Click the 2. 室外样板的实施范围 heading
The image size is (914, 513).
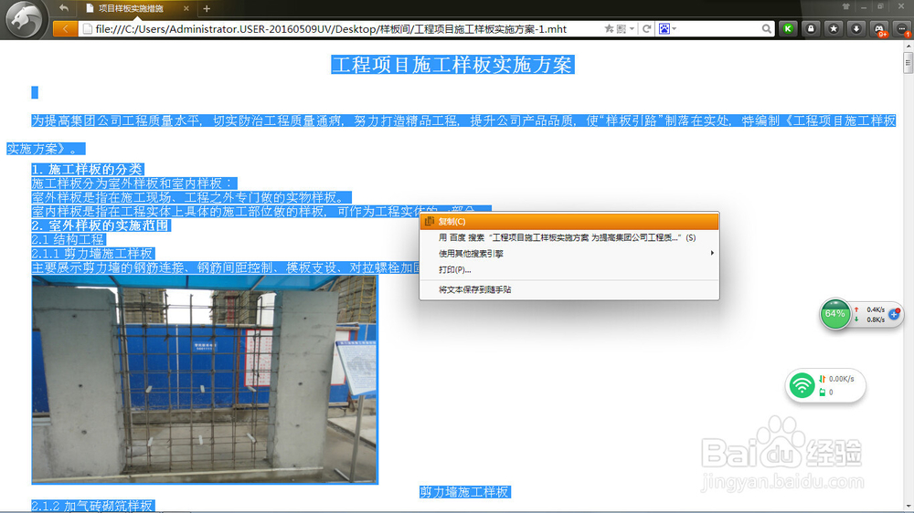coord(101,225)
